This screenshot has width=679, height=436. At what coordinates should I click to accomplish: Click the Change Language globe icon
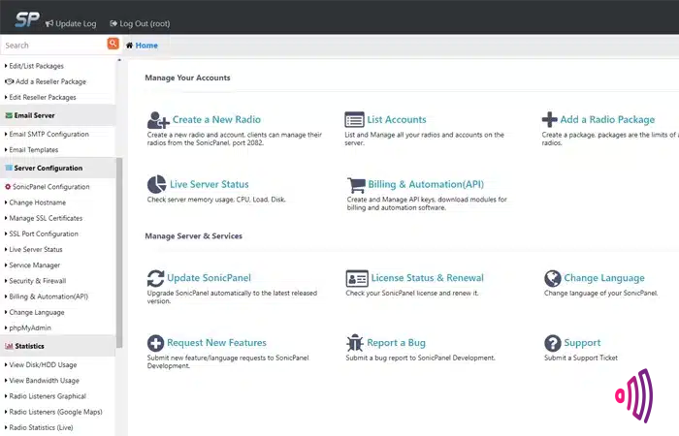click(x=553, y=278)
